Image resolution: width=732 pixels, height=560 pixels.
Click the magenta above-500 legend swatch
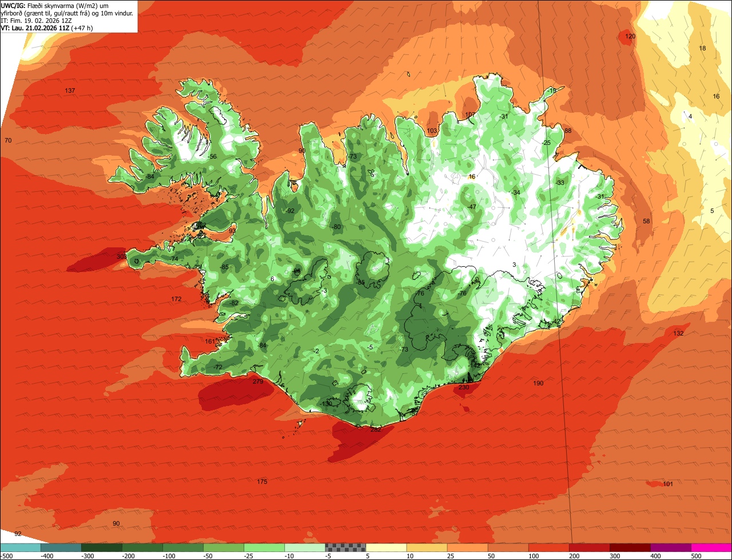coord(711,547)
